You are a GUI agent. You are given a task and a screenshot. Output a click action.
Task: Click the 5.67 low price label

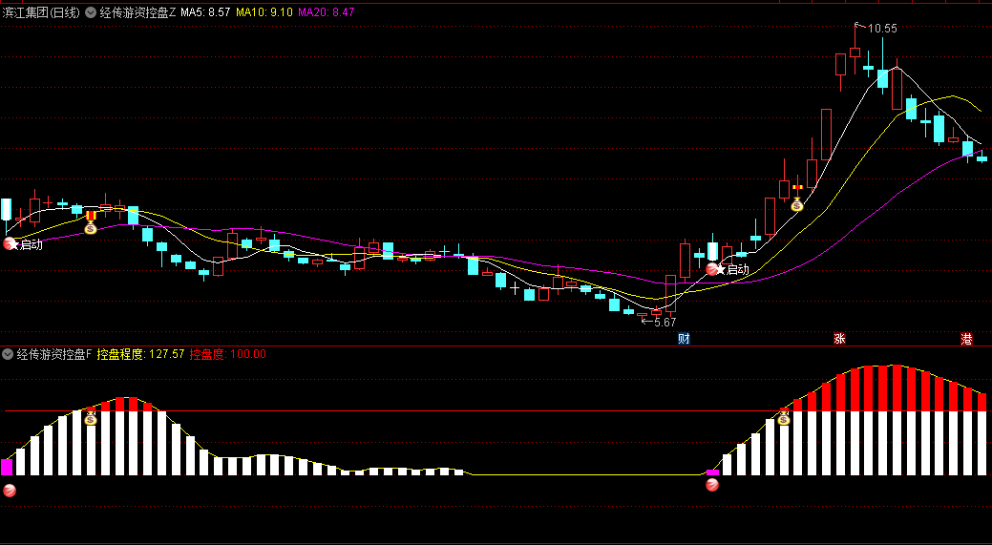[665, 322]
